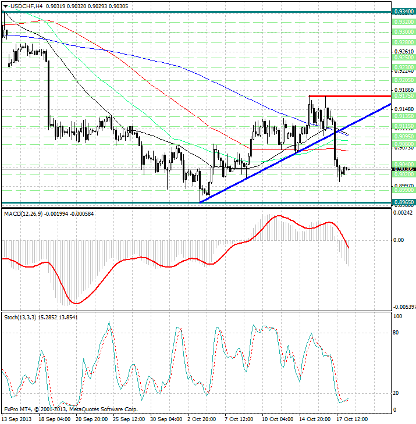Image resolution: width=416 pixels, height=424 pixels.
Task: Click the current price marker 0.90305
Action: tap(404, 169)
